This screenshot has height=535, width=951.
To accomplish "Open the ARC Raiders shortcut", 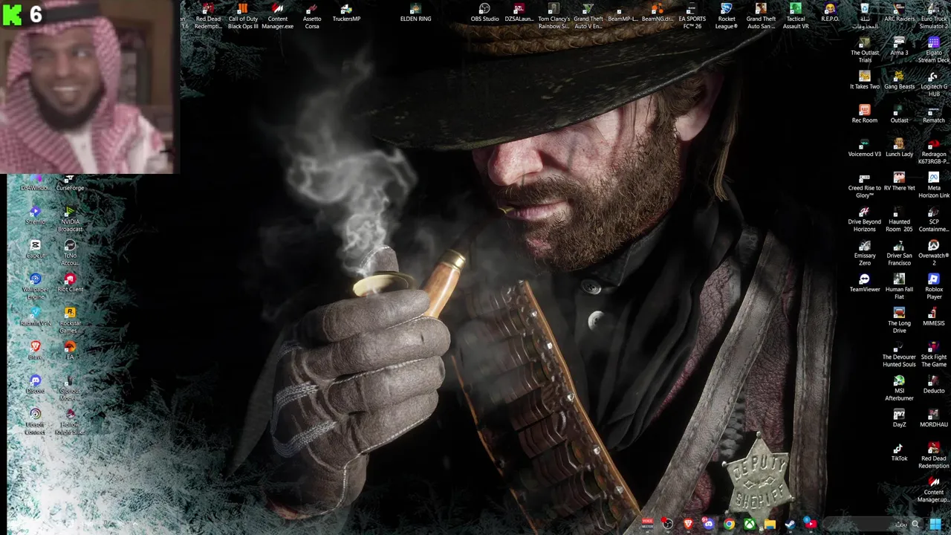I will click(x=899, y=13).
